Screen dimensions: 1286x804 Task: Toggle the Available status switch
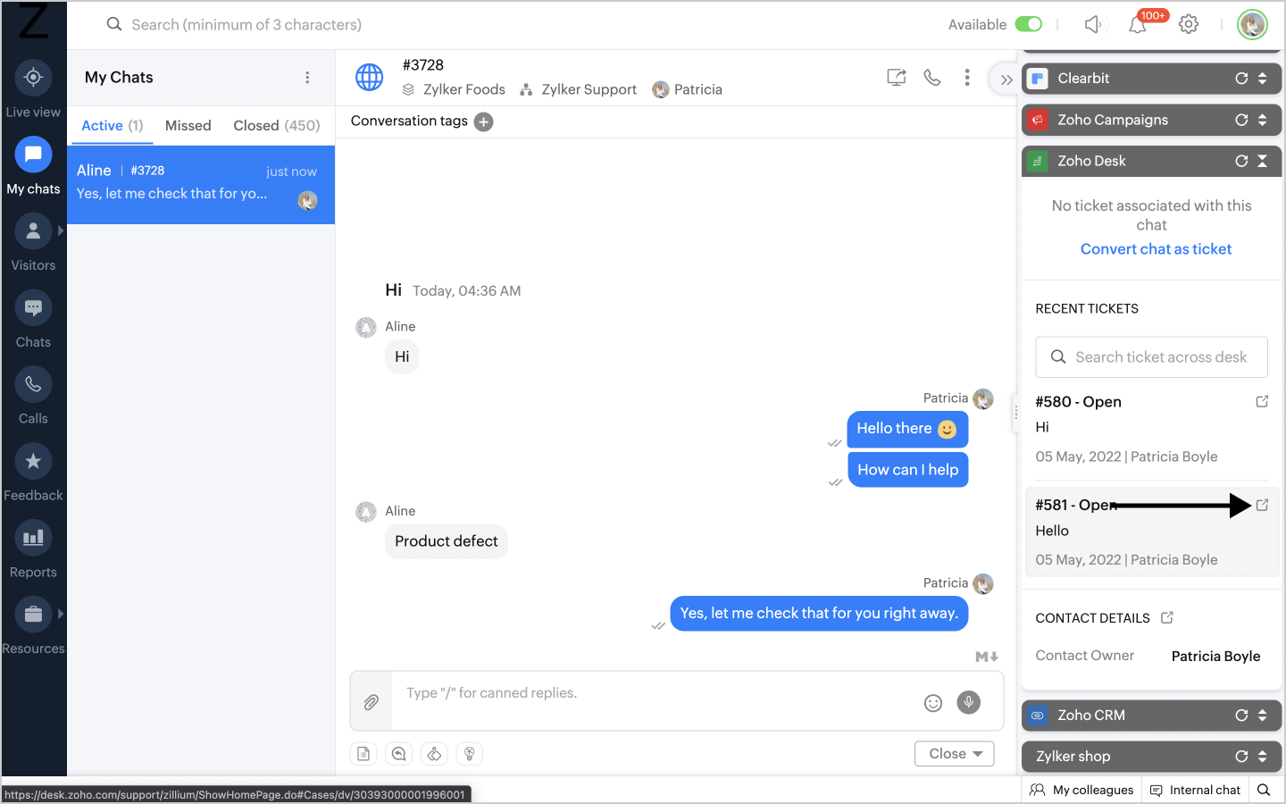point(1029,24)
